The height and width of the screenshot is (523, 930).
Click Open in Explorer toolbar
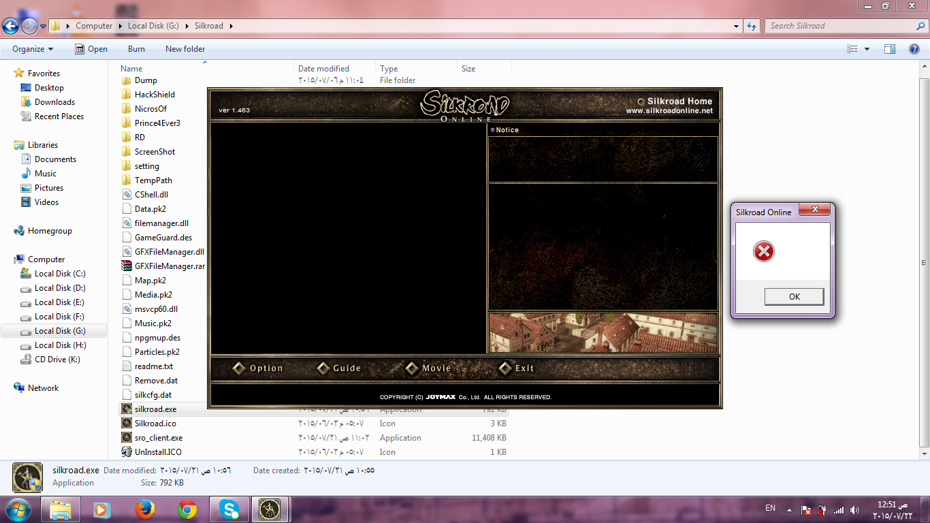point(91,49)
